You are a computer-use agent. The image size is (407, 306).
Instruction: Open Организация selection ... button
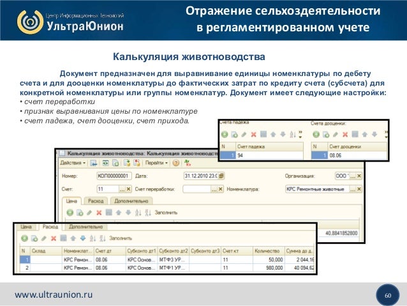click(x=353, y=176)
